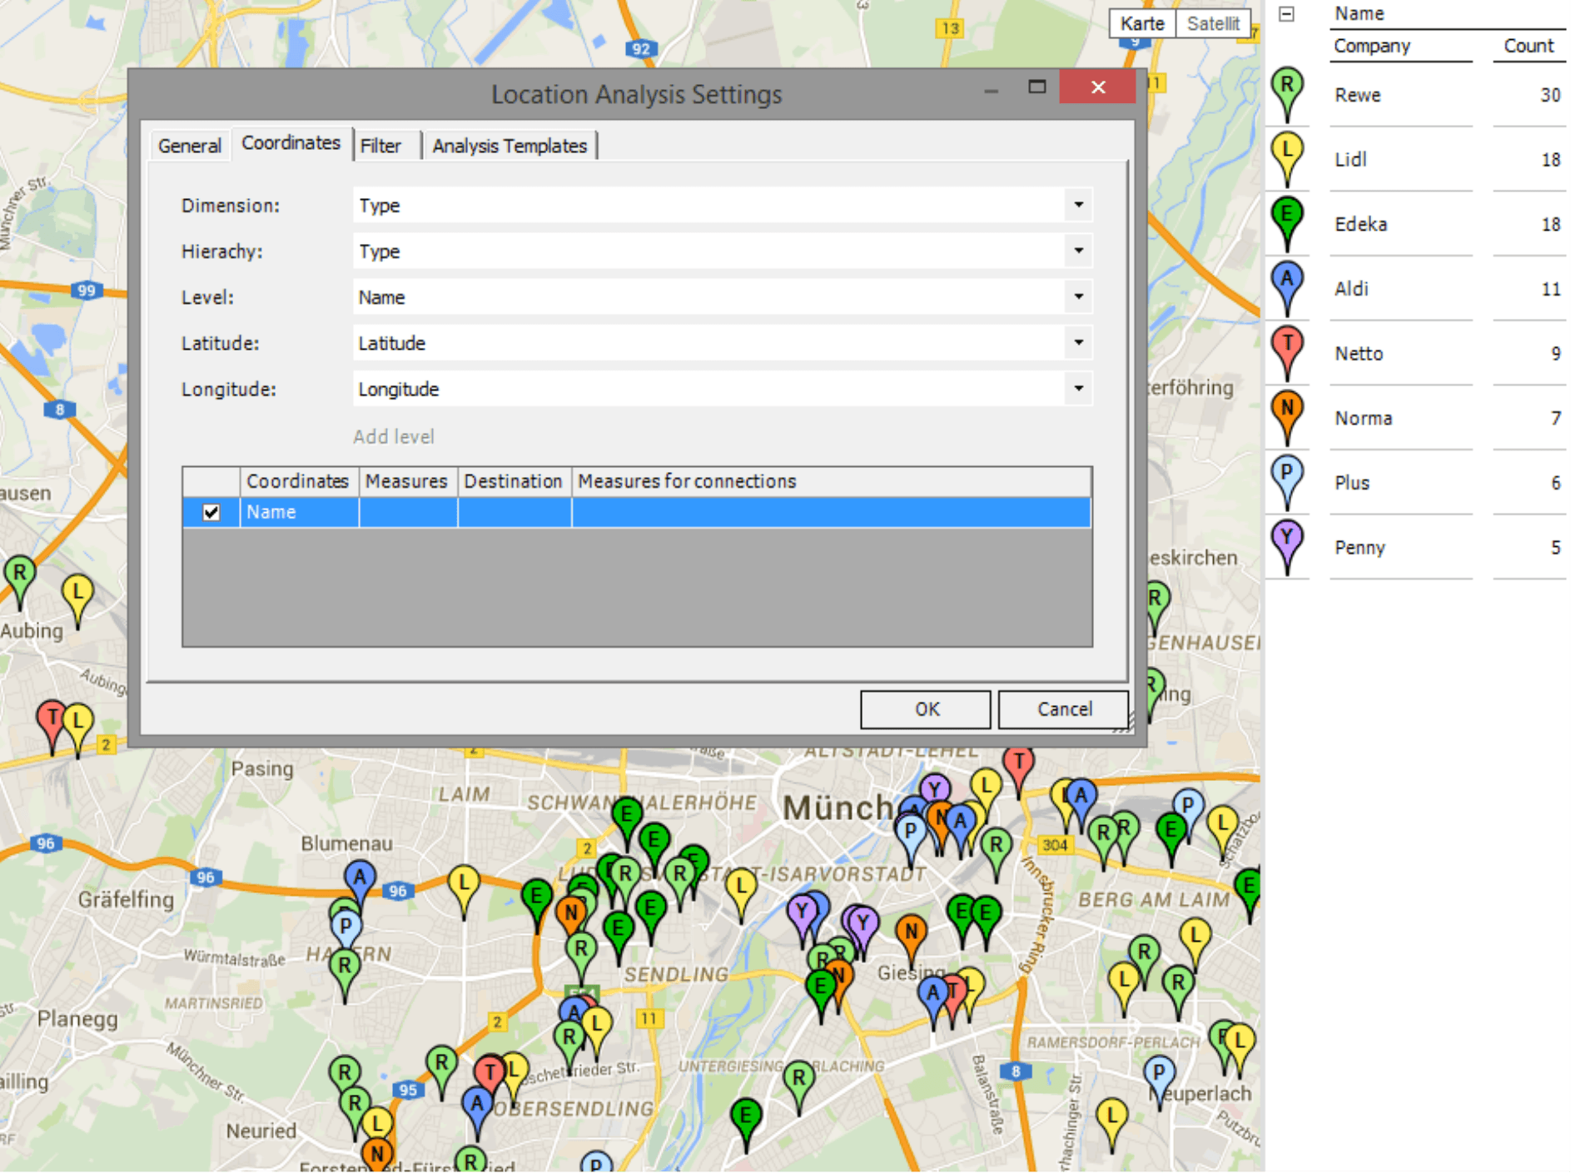Expand the Level dropdown list

pos(1078,296)
